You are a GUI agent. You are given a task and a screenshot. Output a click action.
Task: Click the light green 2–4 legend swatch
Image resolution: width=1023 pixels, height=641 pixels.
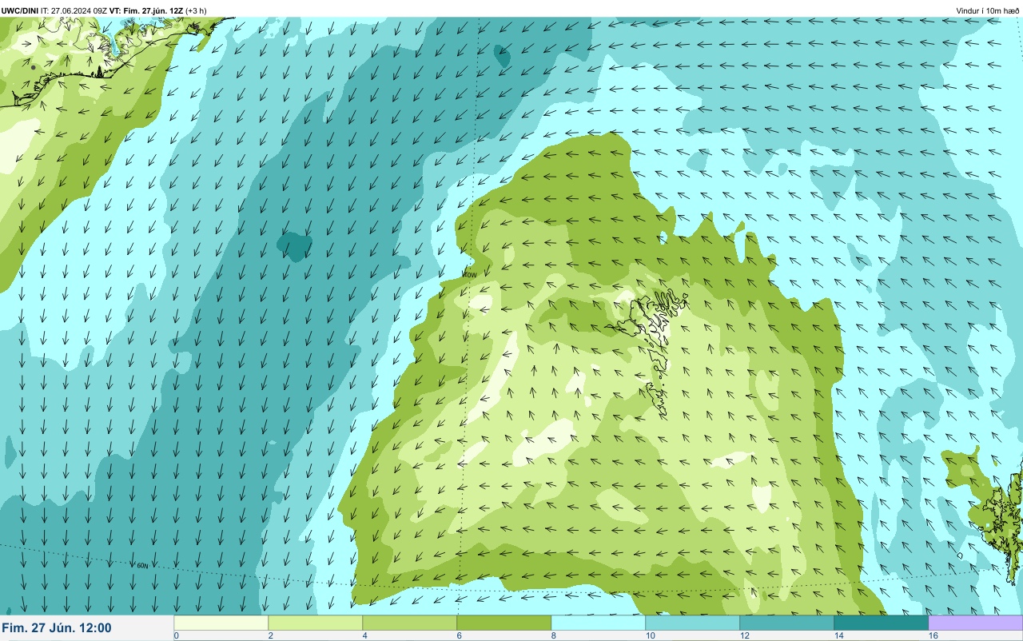coord(315,623)
